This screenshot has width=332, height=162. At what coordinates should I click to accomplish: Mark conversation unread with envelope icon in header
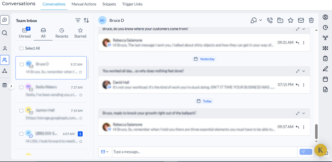[301, 20]
